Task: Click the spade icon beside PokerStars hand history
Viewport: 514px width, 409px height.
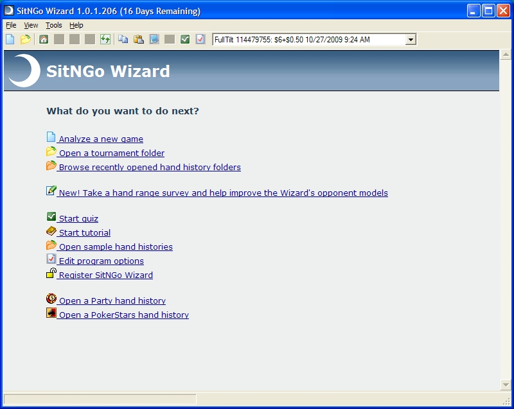Action: (51, 313)
